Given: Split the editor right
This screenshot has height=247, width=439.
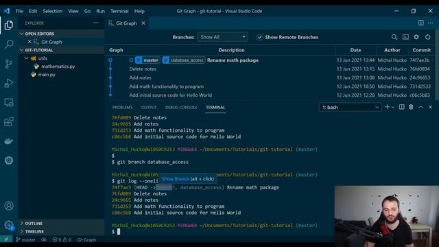Looking at the screenshot, I should point(420,23).
